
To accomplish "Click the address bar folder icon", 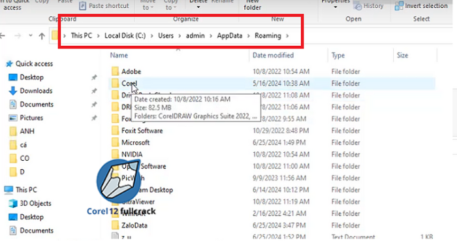I will point(55,35).
